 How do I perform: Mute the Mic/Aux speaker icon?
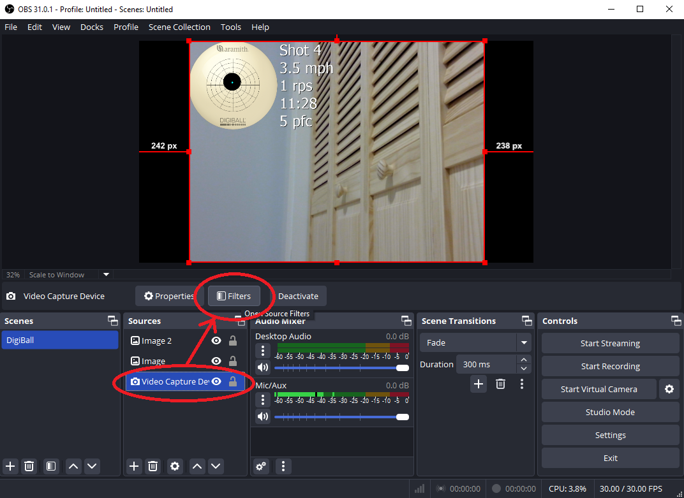(263, 417)
